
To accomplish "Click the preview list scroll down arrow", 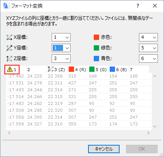I will (x=155, y=127).
